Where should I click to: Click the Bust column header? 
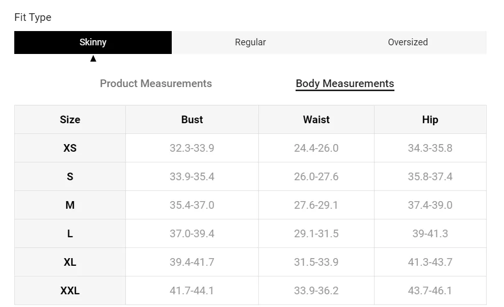[192, 120]
